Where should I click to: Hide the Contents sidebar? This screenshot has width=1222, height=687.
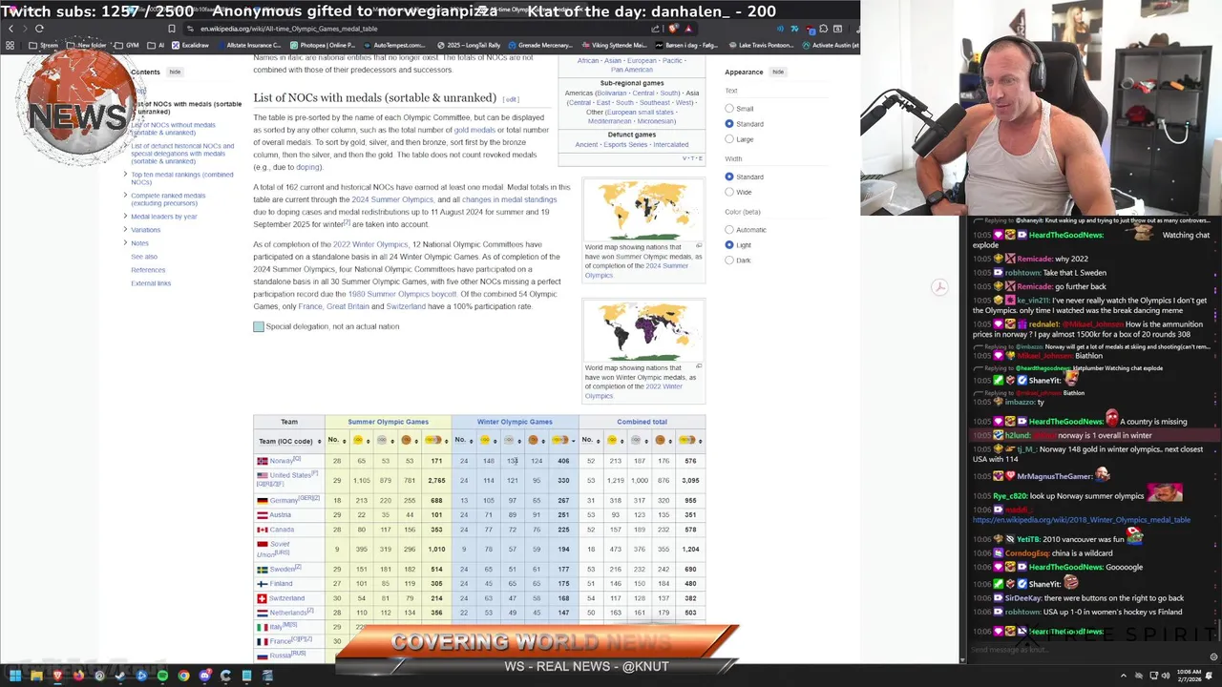pos(175,72)
